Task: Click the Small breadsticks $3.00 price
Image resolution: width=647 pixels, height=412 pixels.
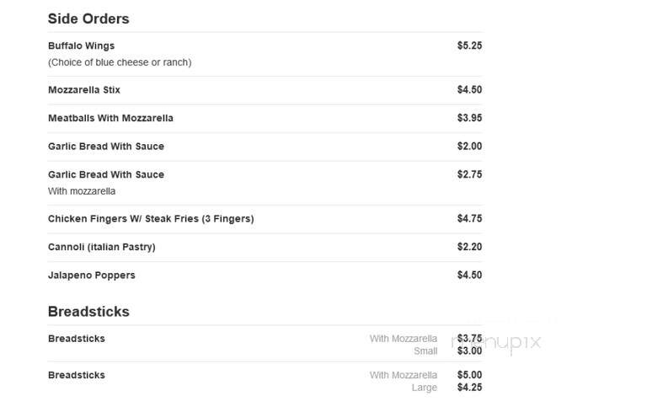Action: (469, 350)
